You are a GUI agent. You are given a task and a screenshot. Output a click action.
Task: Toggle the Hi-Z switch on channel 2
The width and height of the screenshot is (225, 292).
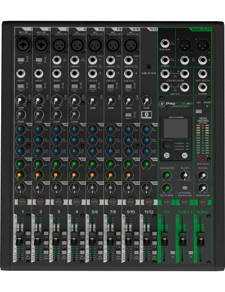pyautogui.click(x=39, y=60)
